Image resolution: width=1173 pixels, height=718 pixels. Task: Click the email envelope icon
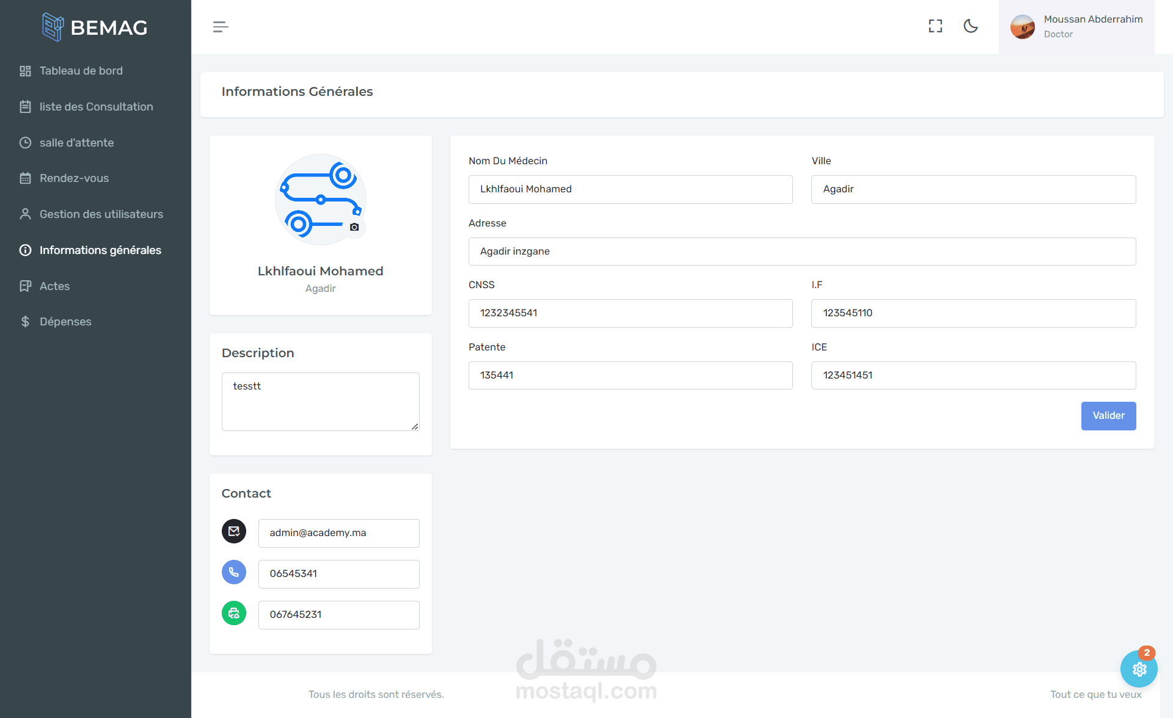[x=234, y=531]
